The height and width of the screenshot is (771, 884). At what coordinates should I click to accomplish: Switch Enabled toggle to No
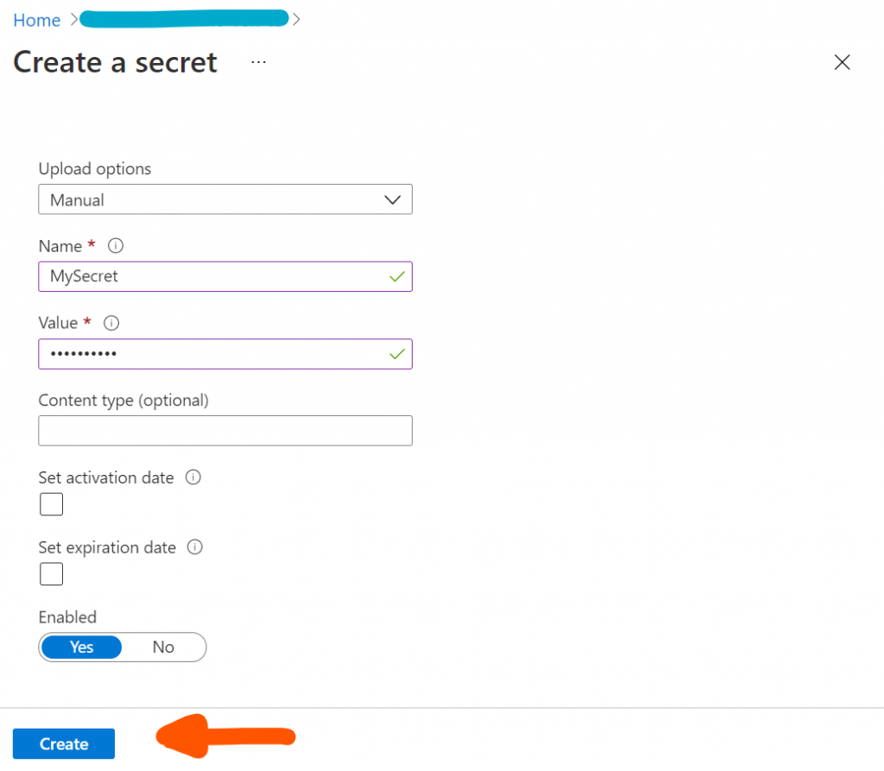pos(163,647)
